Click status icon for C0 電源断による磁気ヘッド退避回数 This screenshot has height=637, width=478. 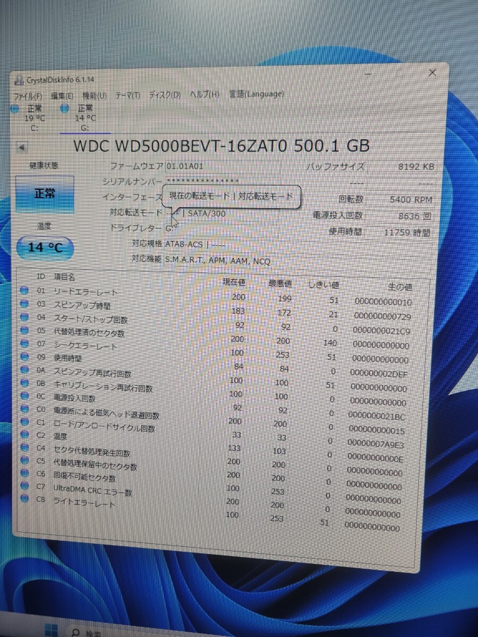tap(24, 409)
